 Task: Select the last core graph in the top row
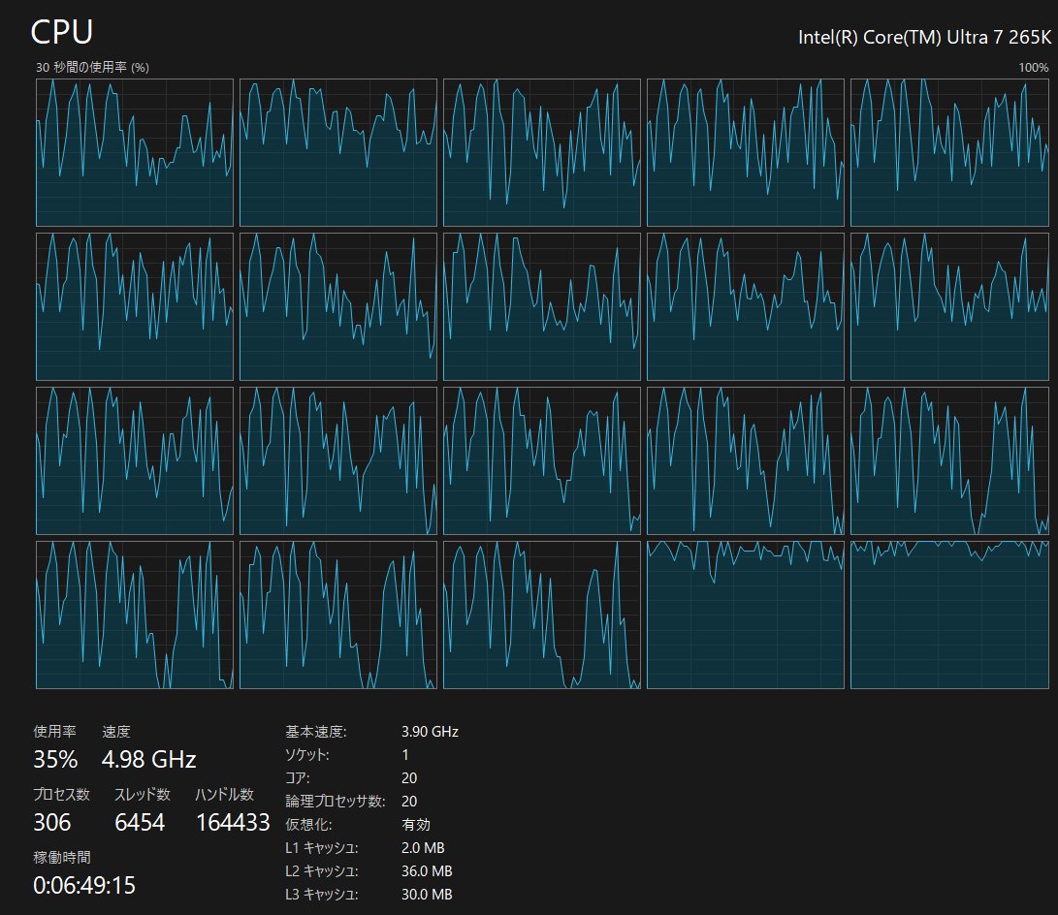[949, 152]
